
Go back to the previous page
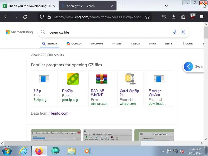coord(6,17)
